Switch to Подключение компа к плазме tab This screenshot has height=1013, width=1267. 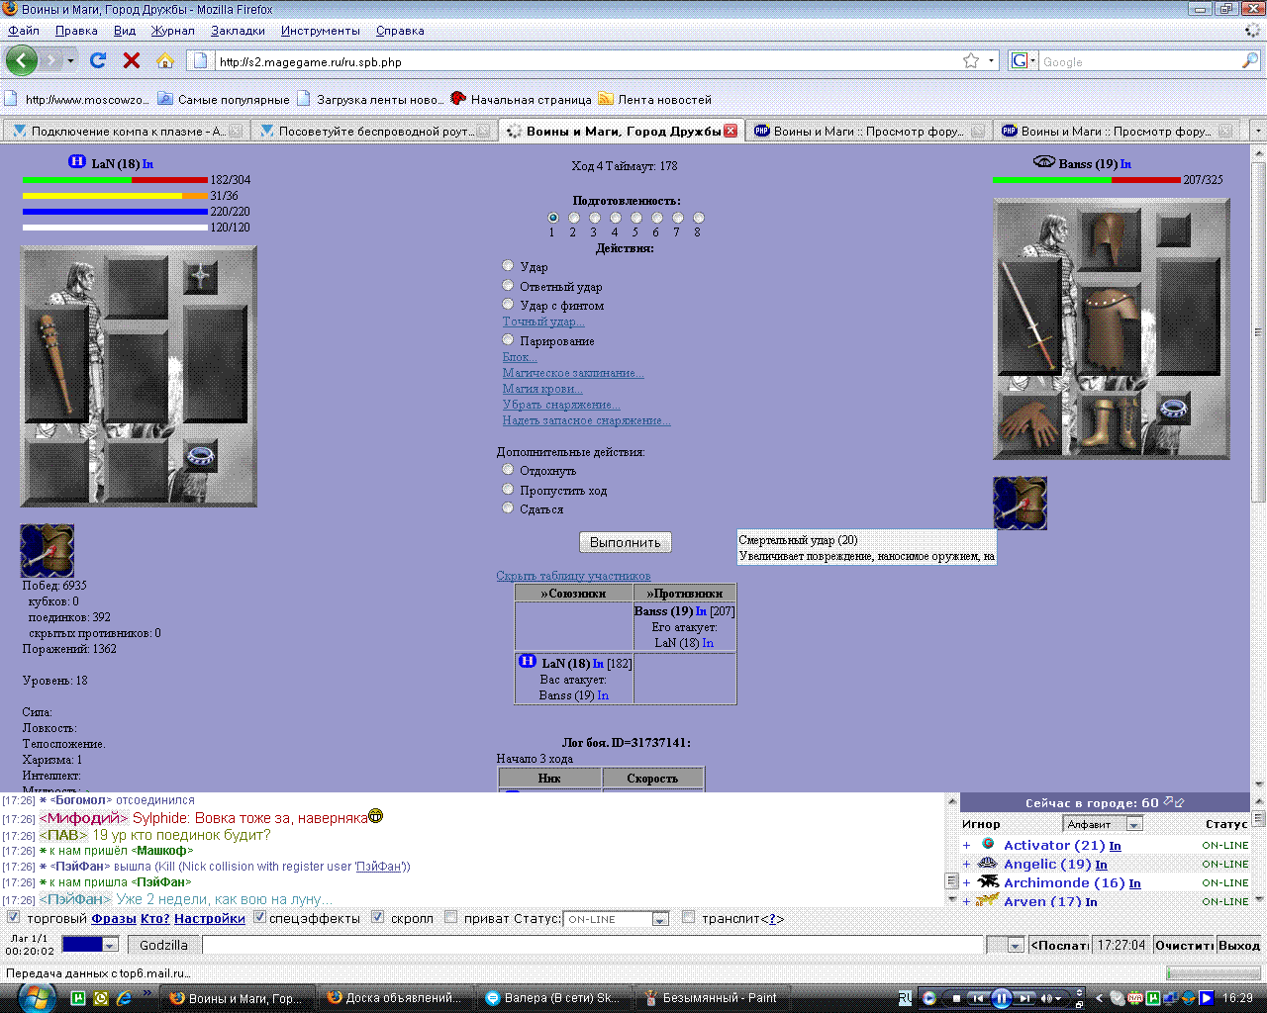[126, 131]
